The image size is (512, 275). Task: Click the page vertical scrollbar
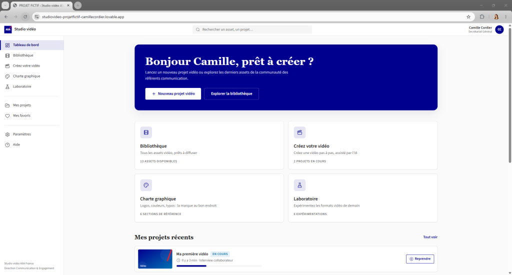(x=509, y=94)
